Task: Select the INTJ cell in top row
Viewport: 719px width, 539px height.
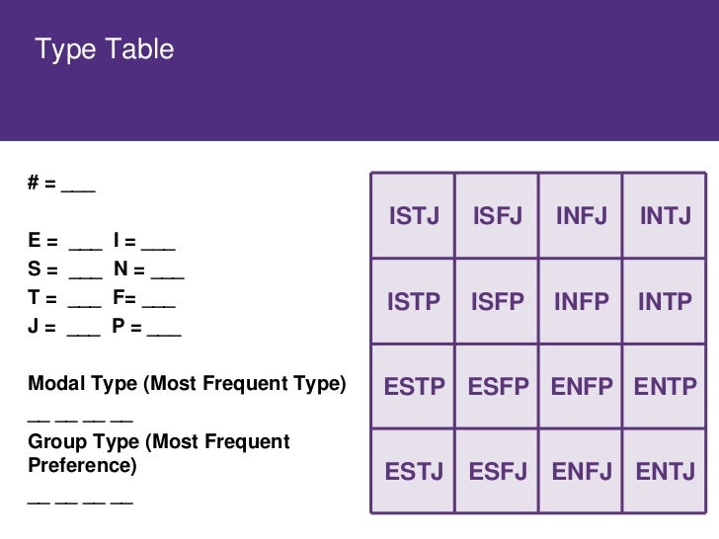Action: coord(665,215)
